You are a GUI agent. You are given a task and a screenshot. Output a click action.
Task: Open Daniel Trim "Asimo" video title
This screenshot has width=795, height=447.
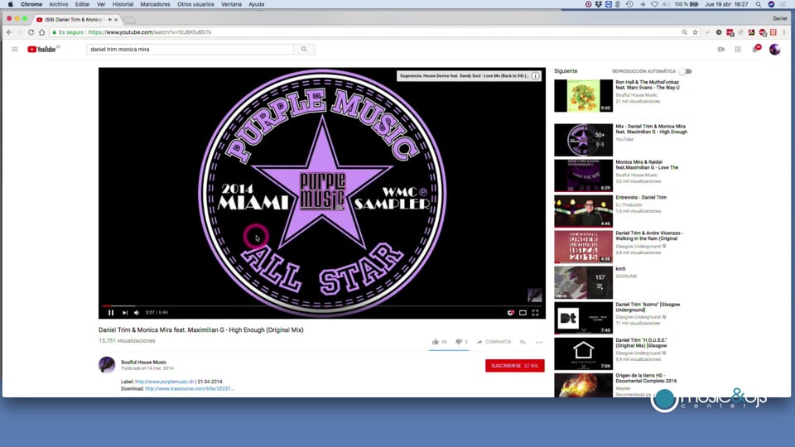648,307
